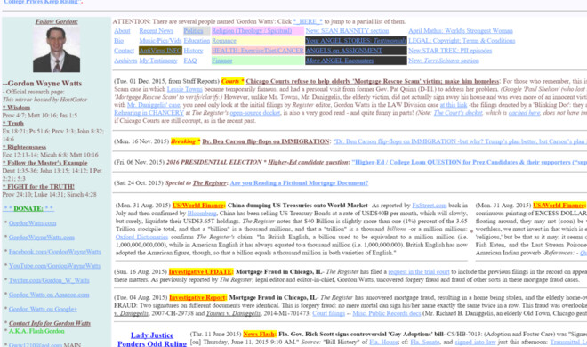This screenshot has height=347, width=587.
Task: Click the News Flash label
Action: (260, 334)
